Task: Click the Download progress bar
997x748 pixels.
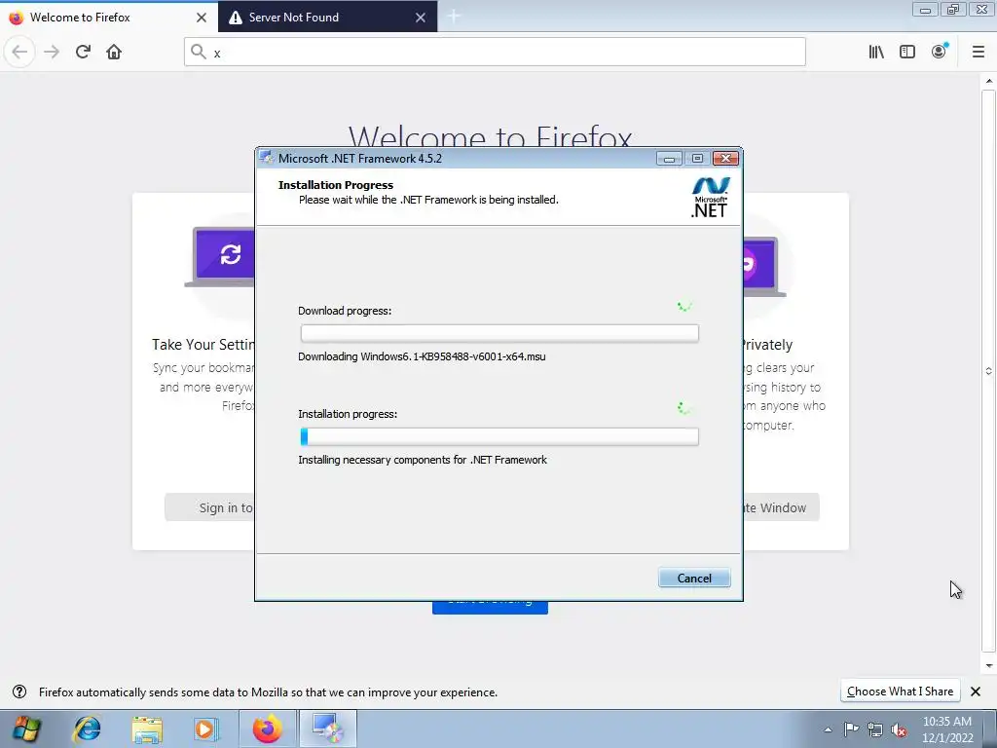Action: [499, 333]
